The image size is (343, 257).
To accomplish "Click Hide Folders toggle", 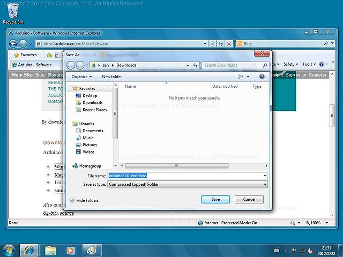I will point(84,200).
